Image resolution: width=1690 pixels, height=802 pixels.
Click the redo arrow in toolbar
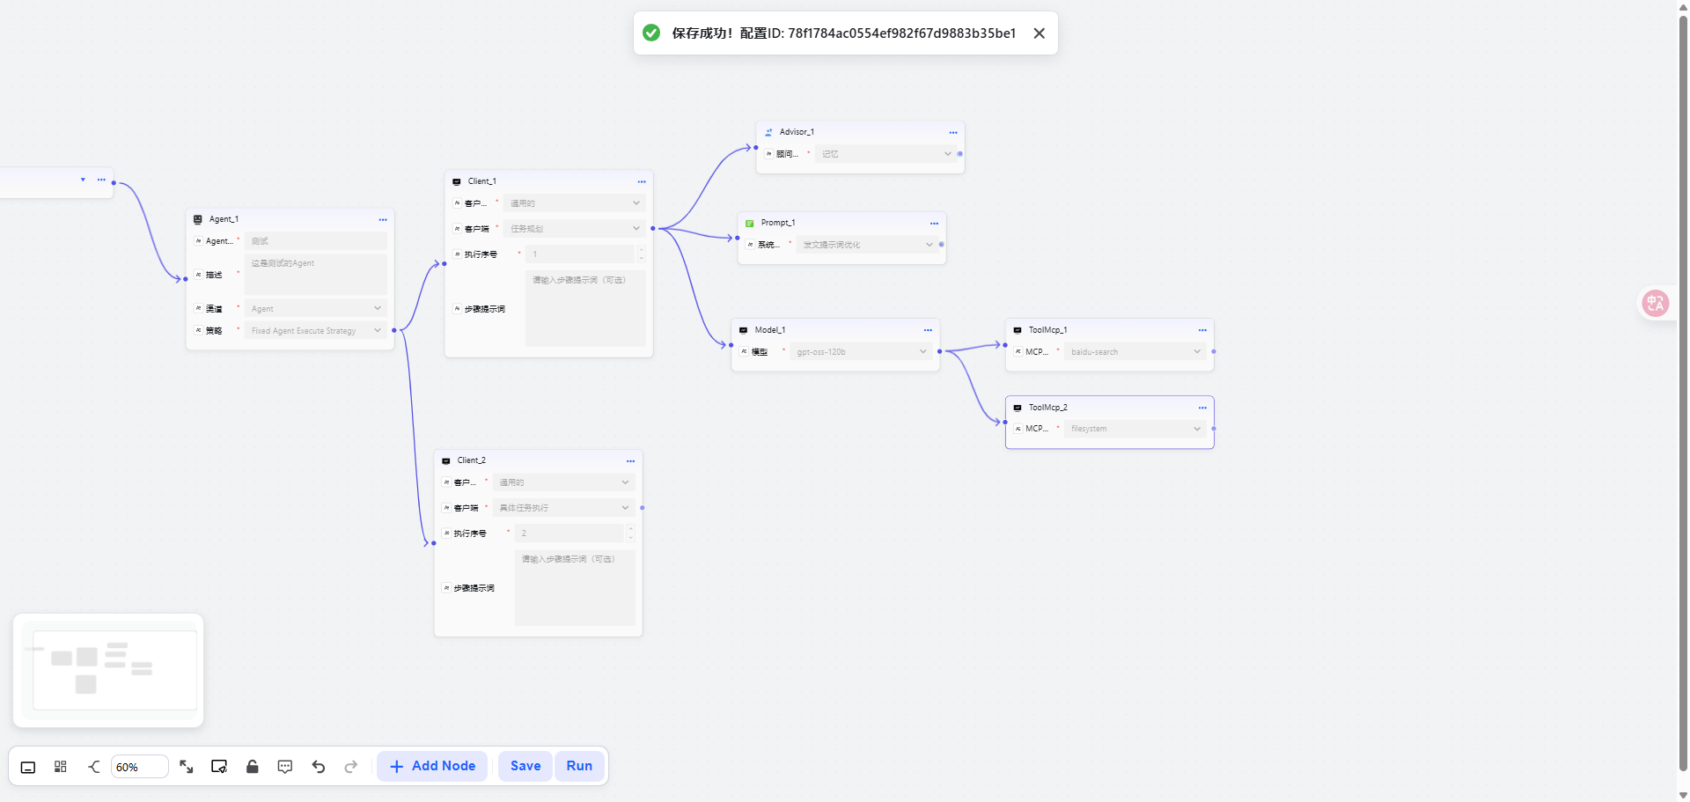[x=351, y=767]
